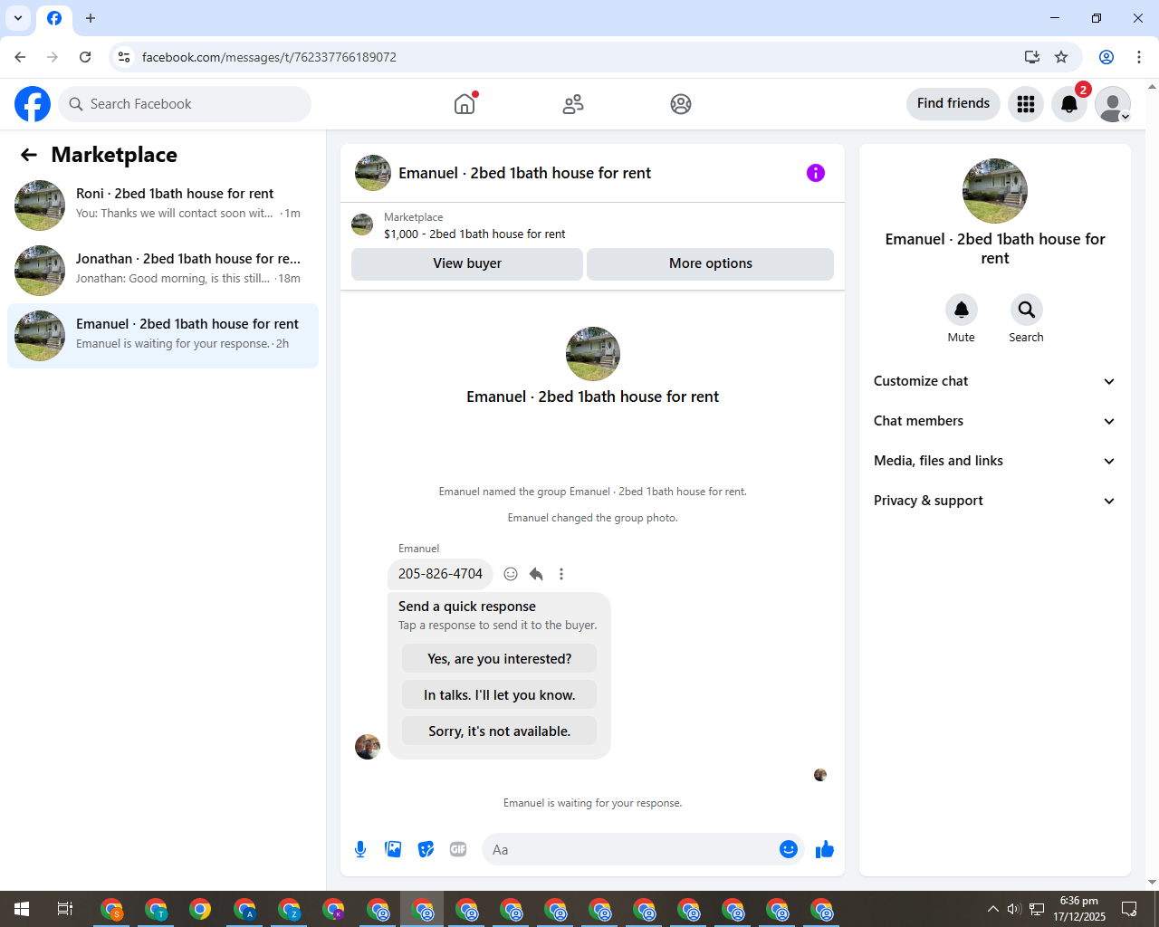Expand Privacy & support section
Viewport: 1159px width, 927px height.
995,501
